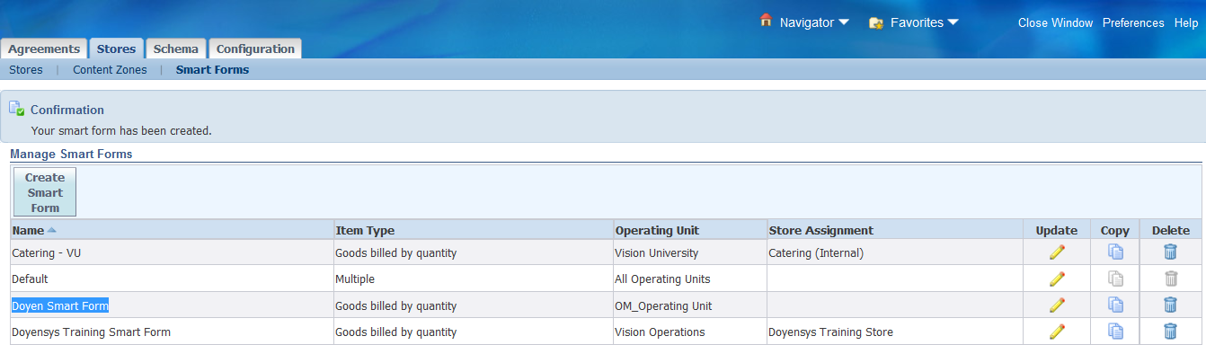Copy the Doyen Smart Form

coord(1115,305)
